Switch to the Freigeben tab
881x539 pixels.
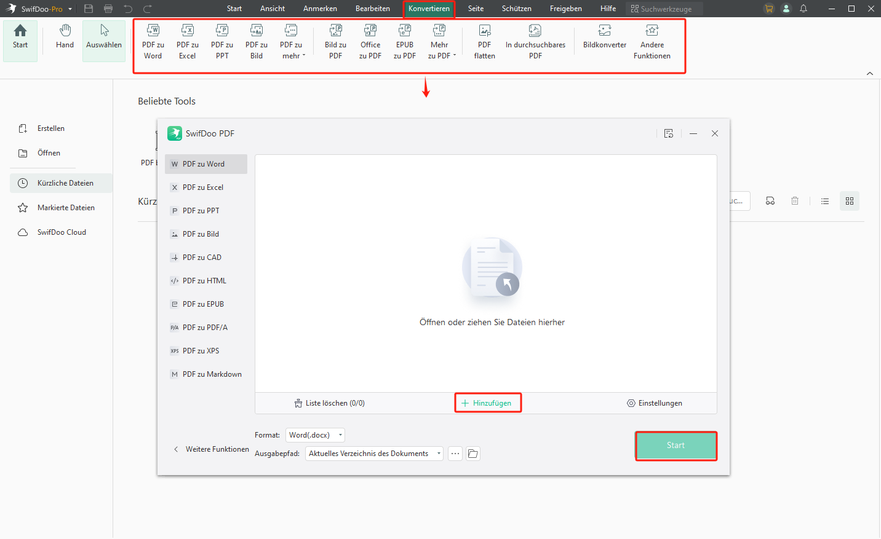pos(566,9)
